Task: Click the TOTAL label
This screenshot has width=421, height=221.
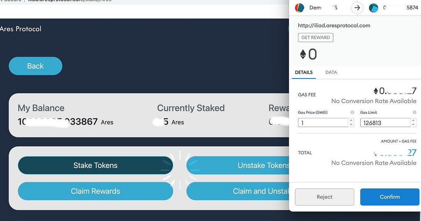Action: click(305, 153)
